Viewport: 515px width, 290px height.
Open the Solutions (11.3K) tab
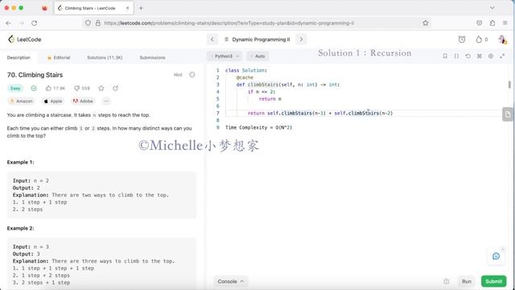(x=105, y=57)
